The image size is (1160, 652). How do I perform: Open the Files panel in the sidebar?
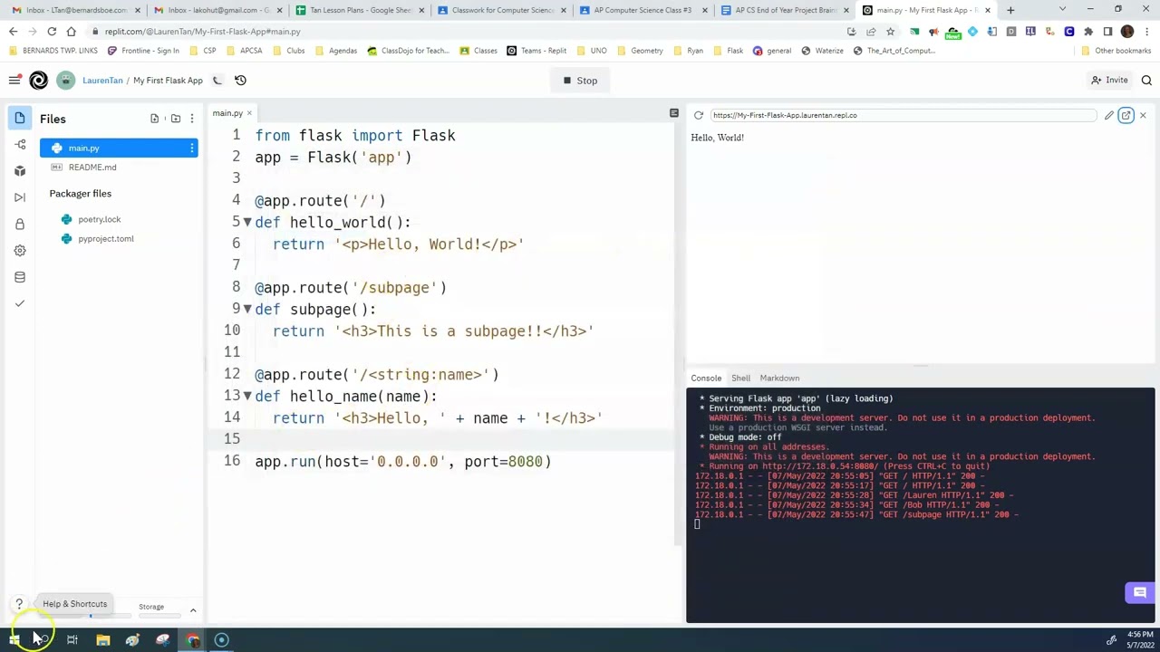coord(20,119)
